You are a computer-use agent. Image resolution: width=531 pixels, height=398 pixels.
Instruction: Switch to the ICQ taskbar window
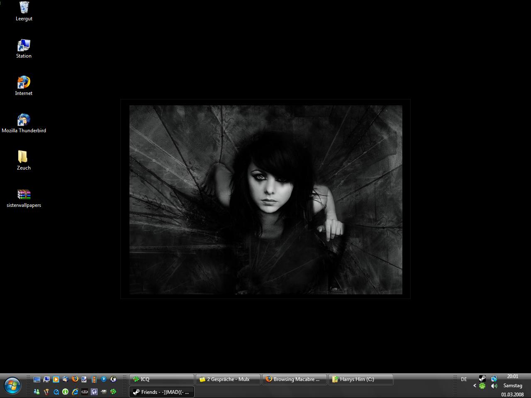coord(161,379)
